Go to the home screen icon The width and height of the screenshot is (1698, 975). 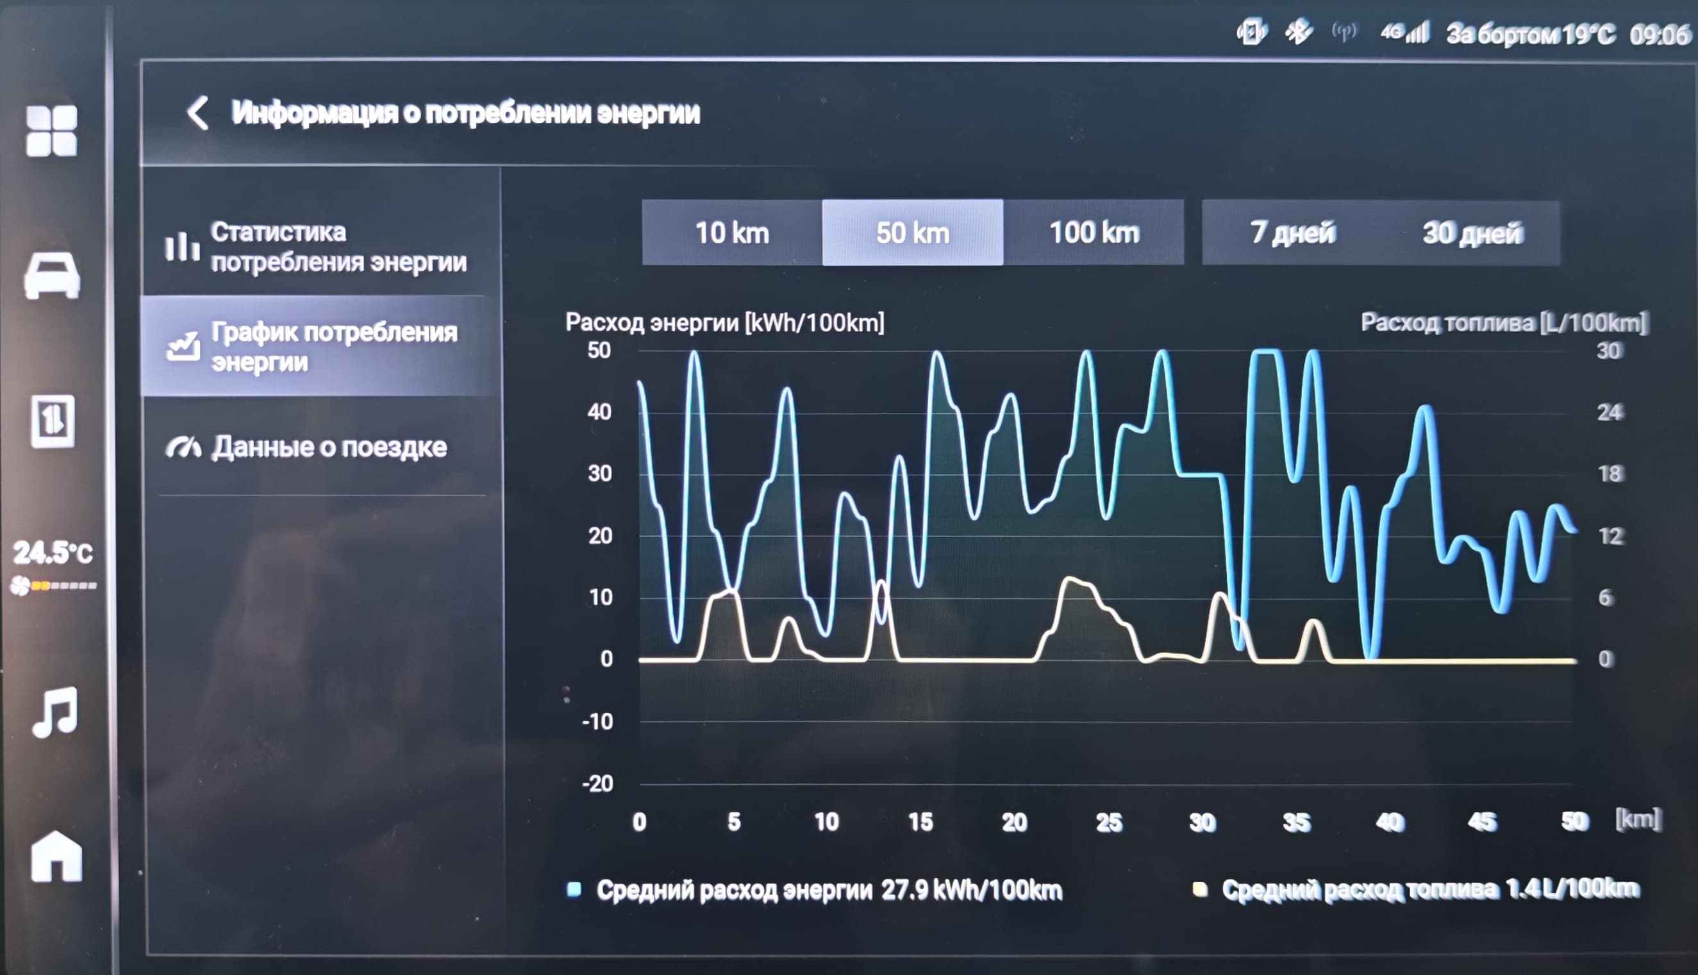point(56,856)
